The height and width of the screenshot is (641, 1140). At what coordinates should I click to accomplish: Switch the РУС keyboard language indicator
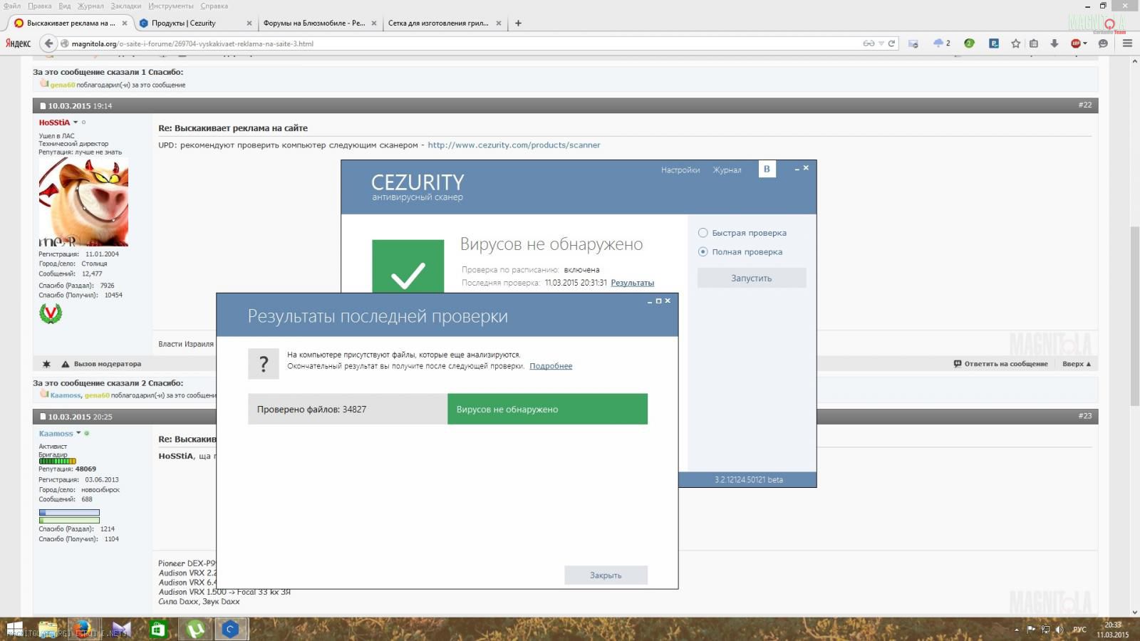click(x=1079, y=630)
